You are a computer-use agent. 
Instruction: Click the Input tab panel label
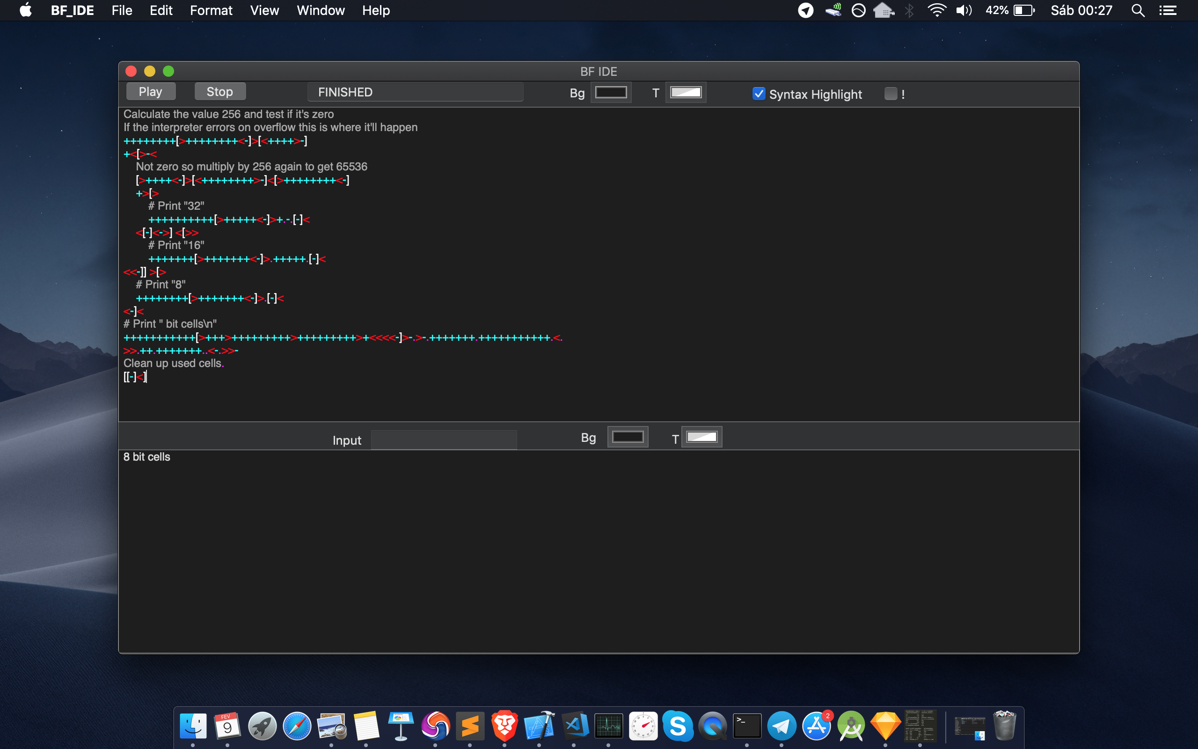tap(347, 440)
